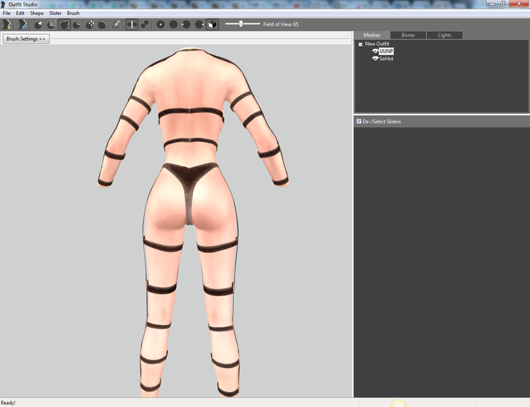Select the SoHot mesh entry
The height and width of the screenshot is (407, 530).
(387, 59)
